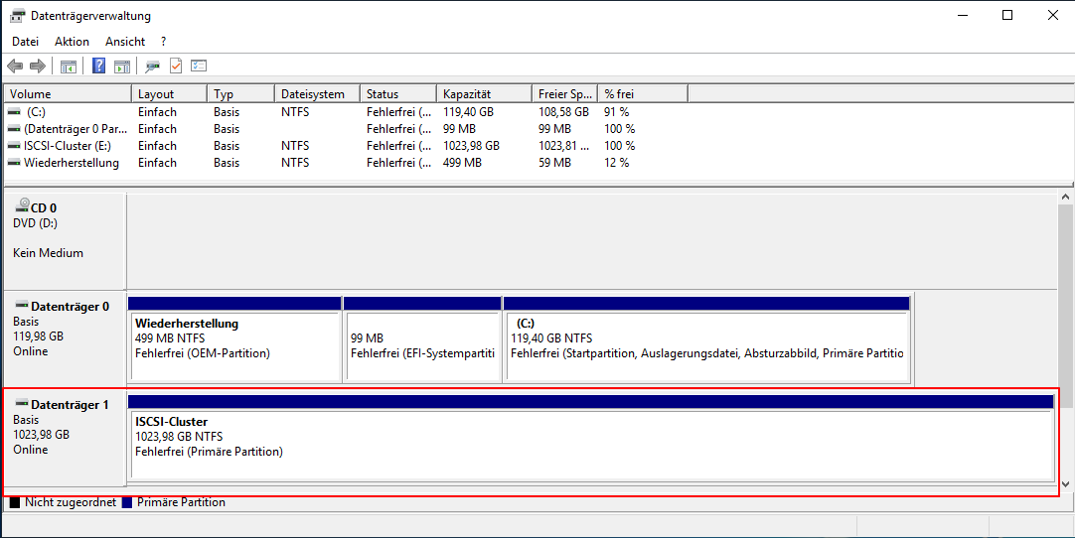Click the disk magnifier rescan toolbar icon
The height and width of the screenshot is (538, 1075).
tap(152, 66)
